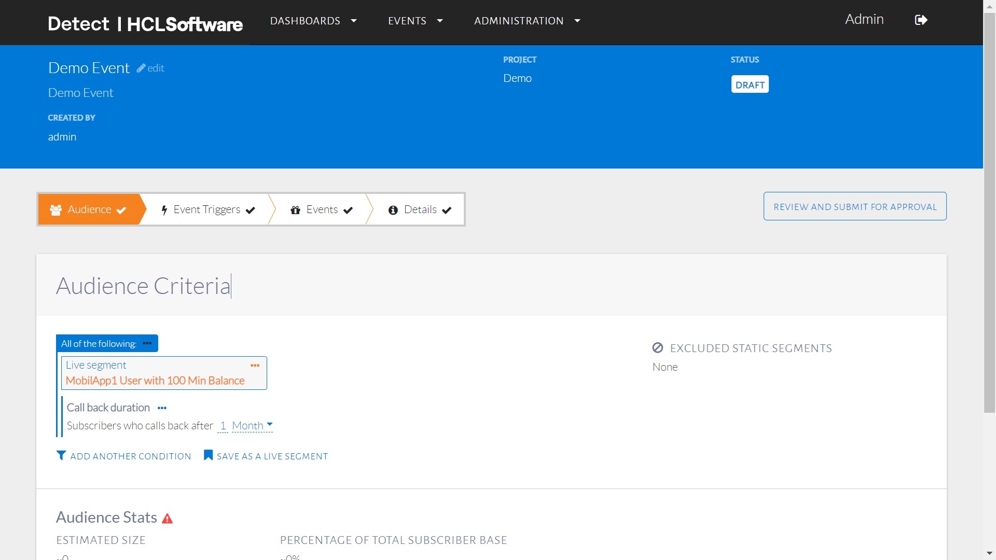
Task: Click the funnel icon for adding condition
Action: (x=61, y=455)
